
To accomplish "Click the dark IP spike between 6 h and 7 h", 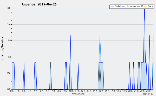I will (x=50, y=76).
